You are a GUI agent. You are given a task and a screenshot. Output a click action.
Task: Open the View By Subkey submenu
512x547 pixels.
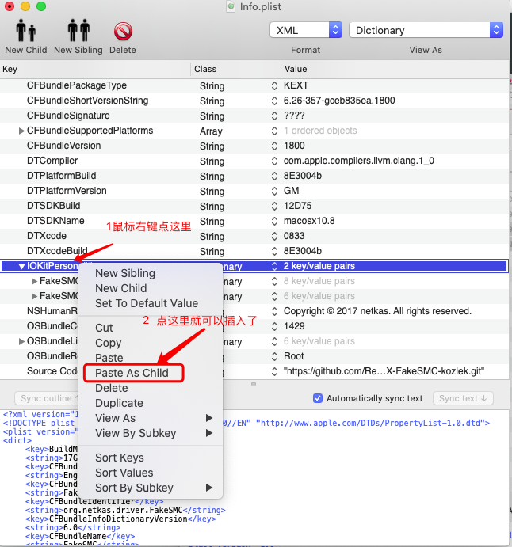151,433
